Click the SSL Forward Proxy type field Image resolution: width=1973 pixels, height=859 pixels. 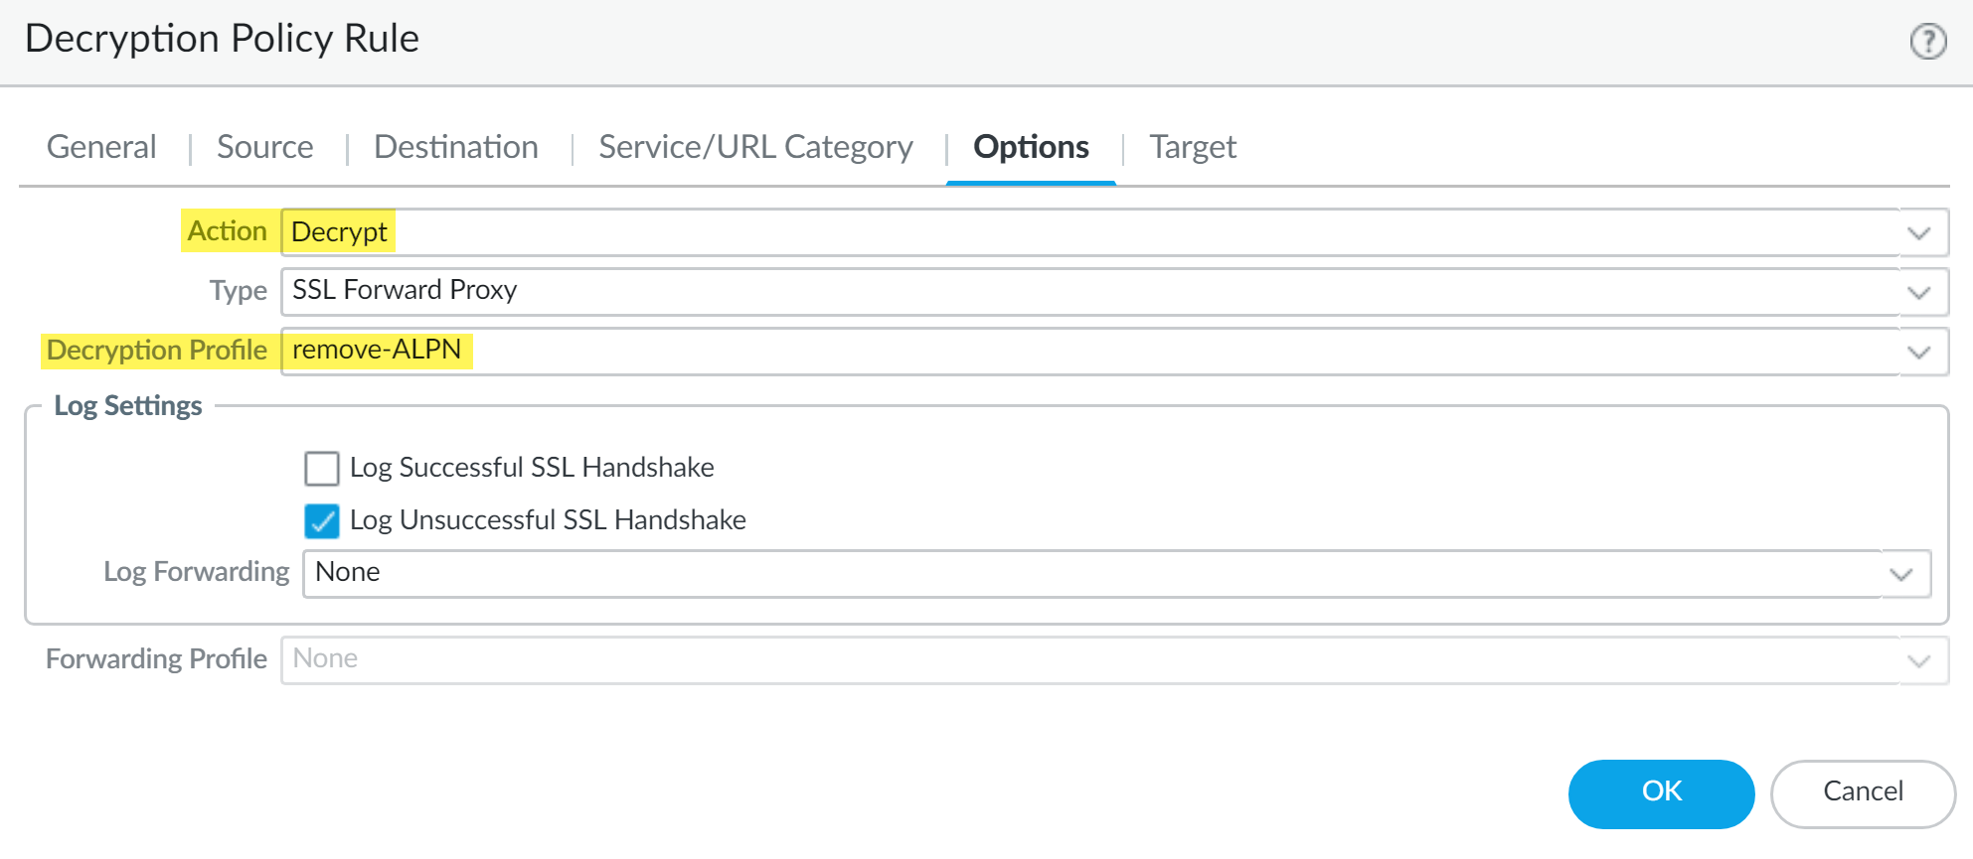(1088, 291)
